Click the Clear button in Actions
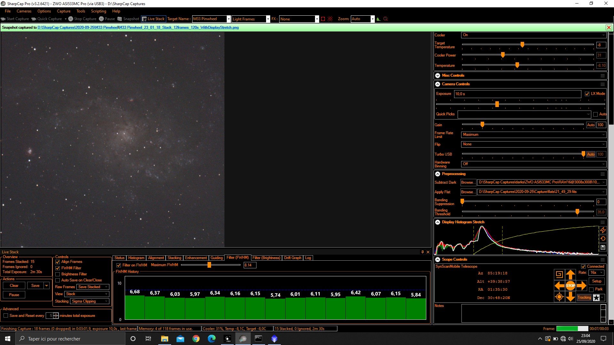Viewport: 614px width, 345px height. (x=14, y=286)
